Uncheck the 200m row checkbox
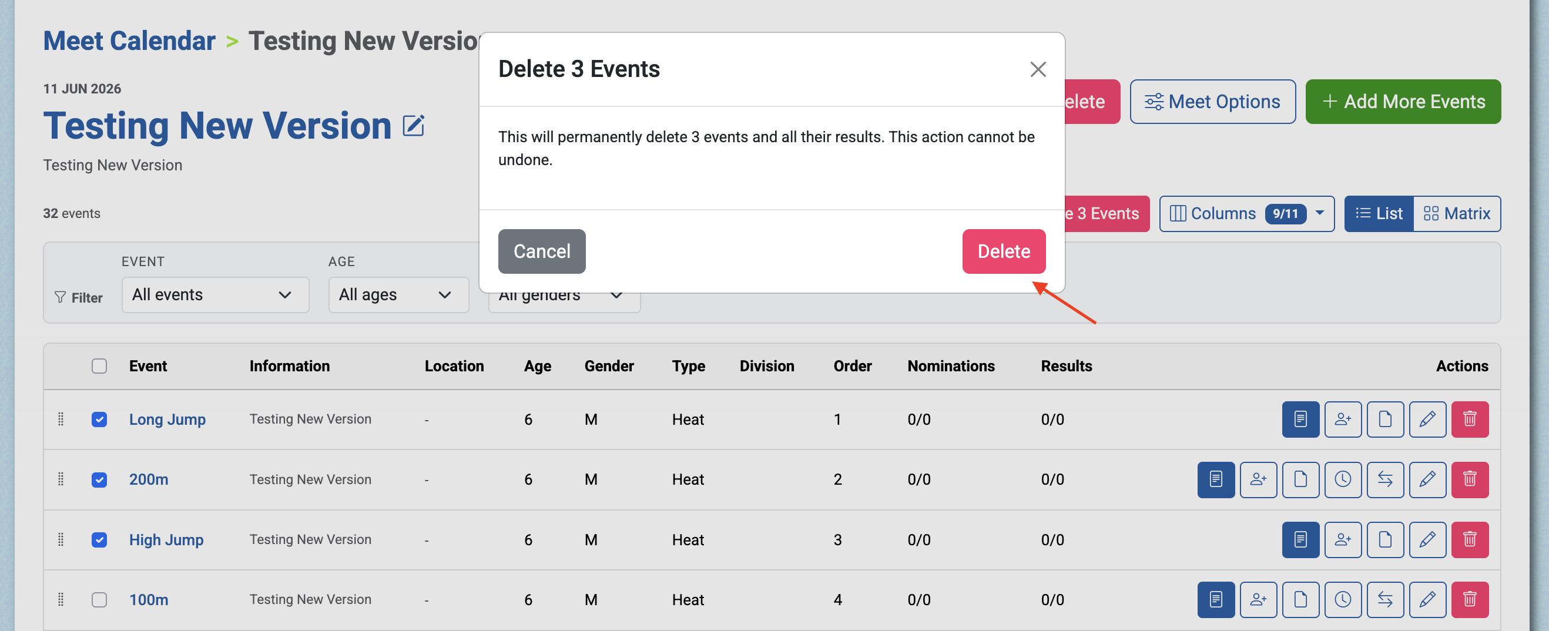Viewport: 1549px width, 631px height. pos(99,479)
